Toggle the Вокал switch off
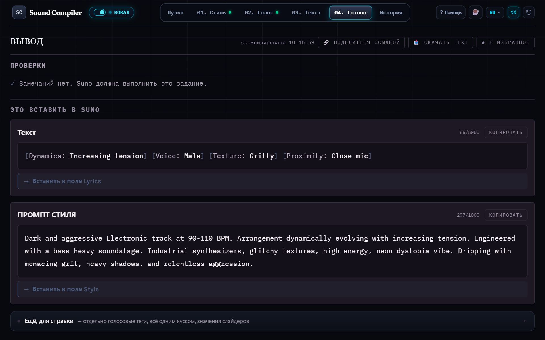 [x=100, y=12]
